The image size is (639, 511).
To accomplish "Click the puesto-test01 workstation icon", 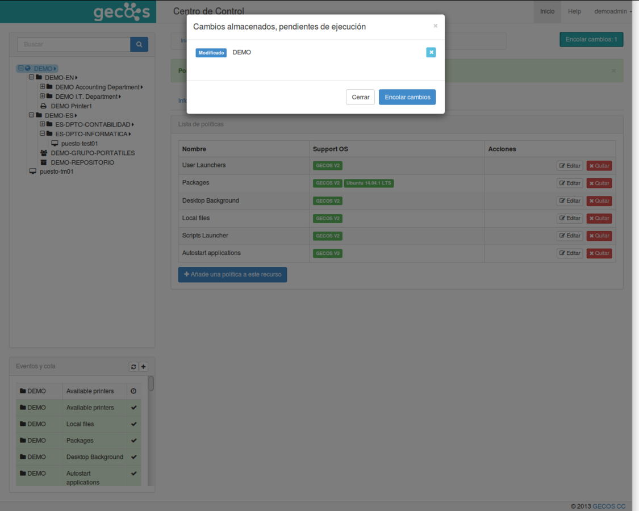I will coord(55,143).
